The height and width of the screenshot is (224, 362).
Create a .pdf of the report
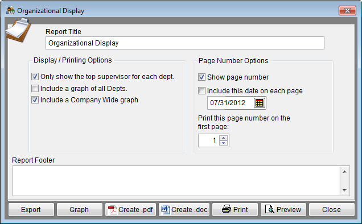click(x=131, y=209)
